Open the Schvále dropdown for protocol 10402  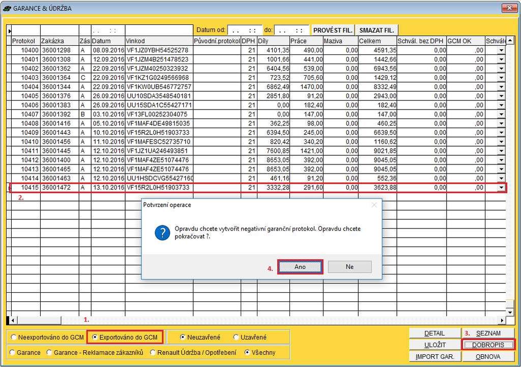pyautogui.click(x=501, y=69)
